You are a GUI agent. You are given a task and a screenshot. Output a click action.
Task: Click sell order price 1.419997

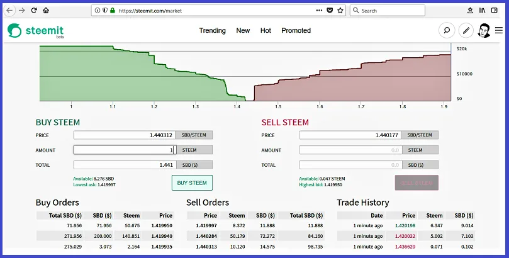206,225
